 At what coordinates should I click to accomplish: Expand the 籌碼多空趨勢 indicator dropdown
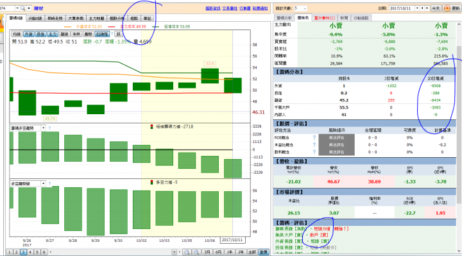click(x=44, y=128)
